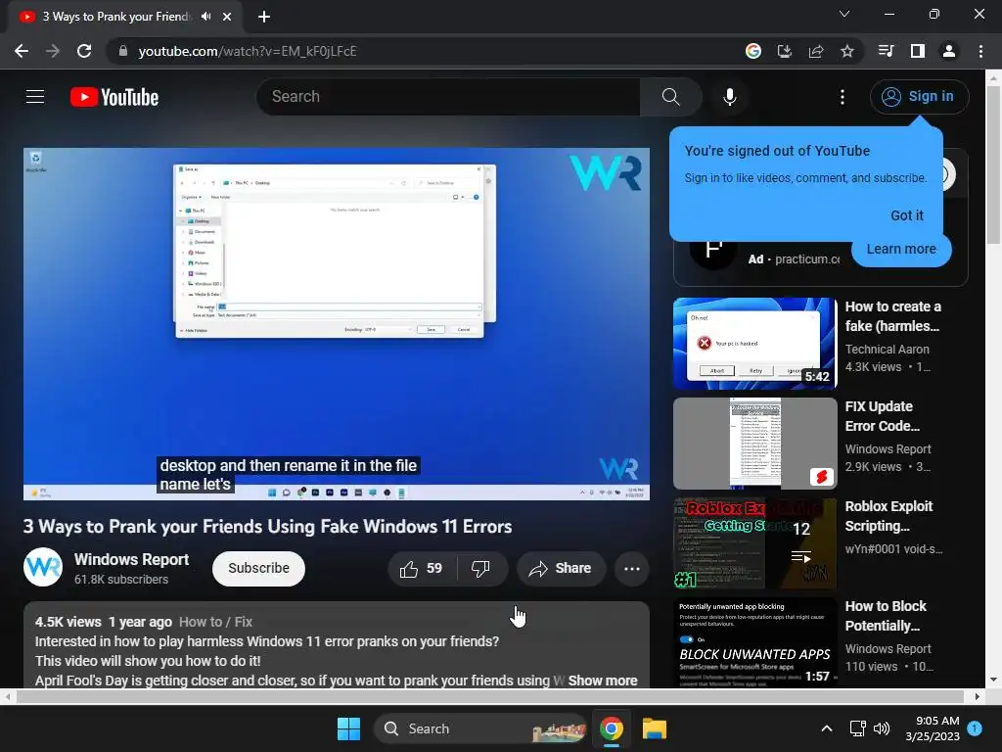1002x752 pixels.
Task: Open Windows Report channel avatar
Action: 43,567
